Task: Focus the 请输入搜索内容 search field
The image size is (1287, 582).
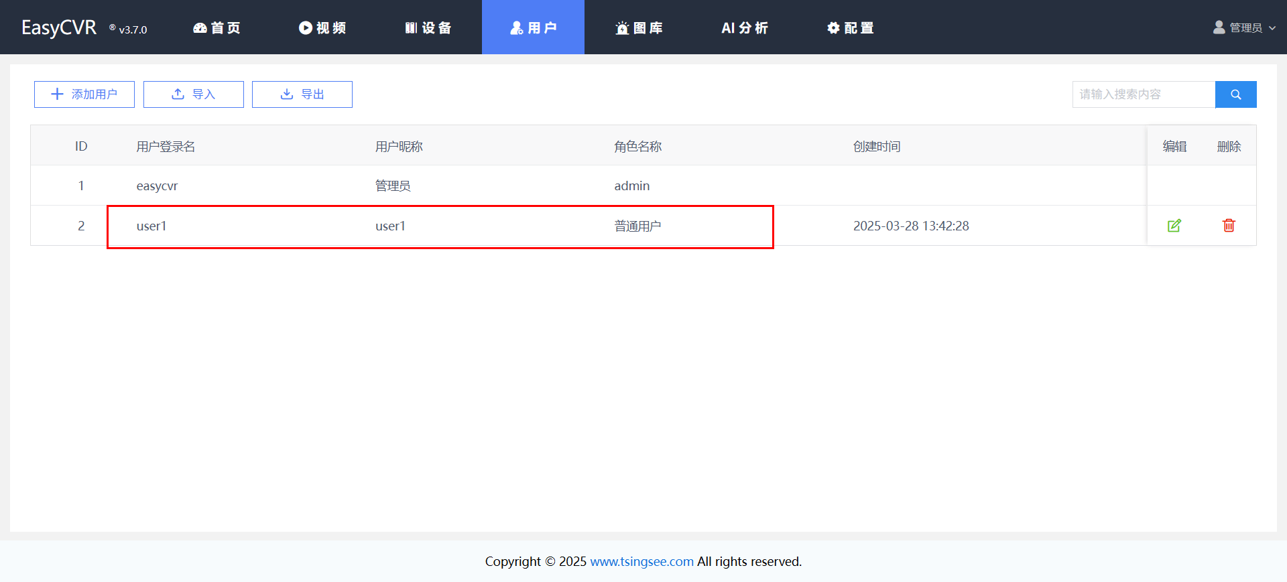Action: click(1144, 94)
